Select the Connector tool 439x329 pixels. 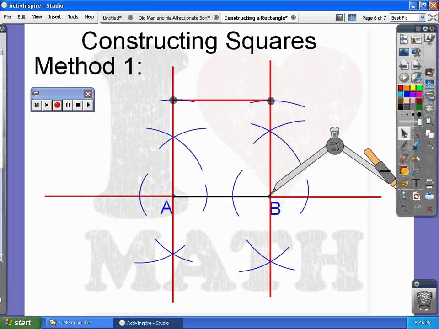click(416, 170)
